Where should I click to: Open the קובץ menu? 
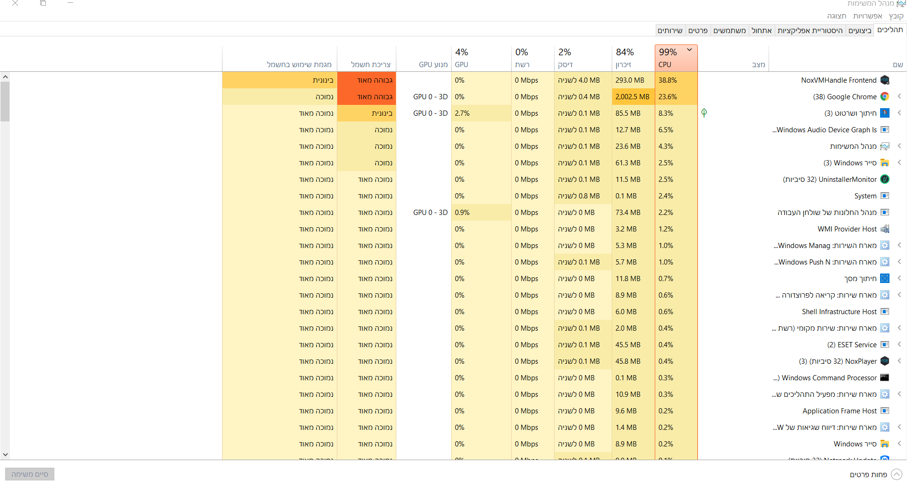point(896,16)
